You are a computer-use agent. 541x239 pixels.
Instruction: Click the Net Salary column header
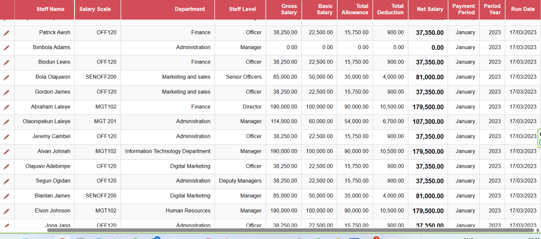click(430, 9)
